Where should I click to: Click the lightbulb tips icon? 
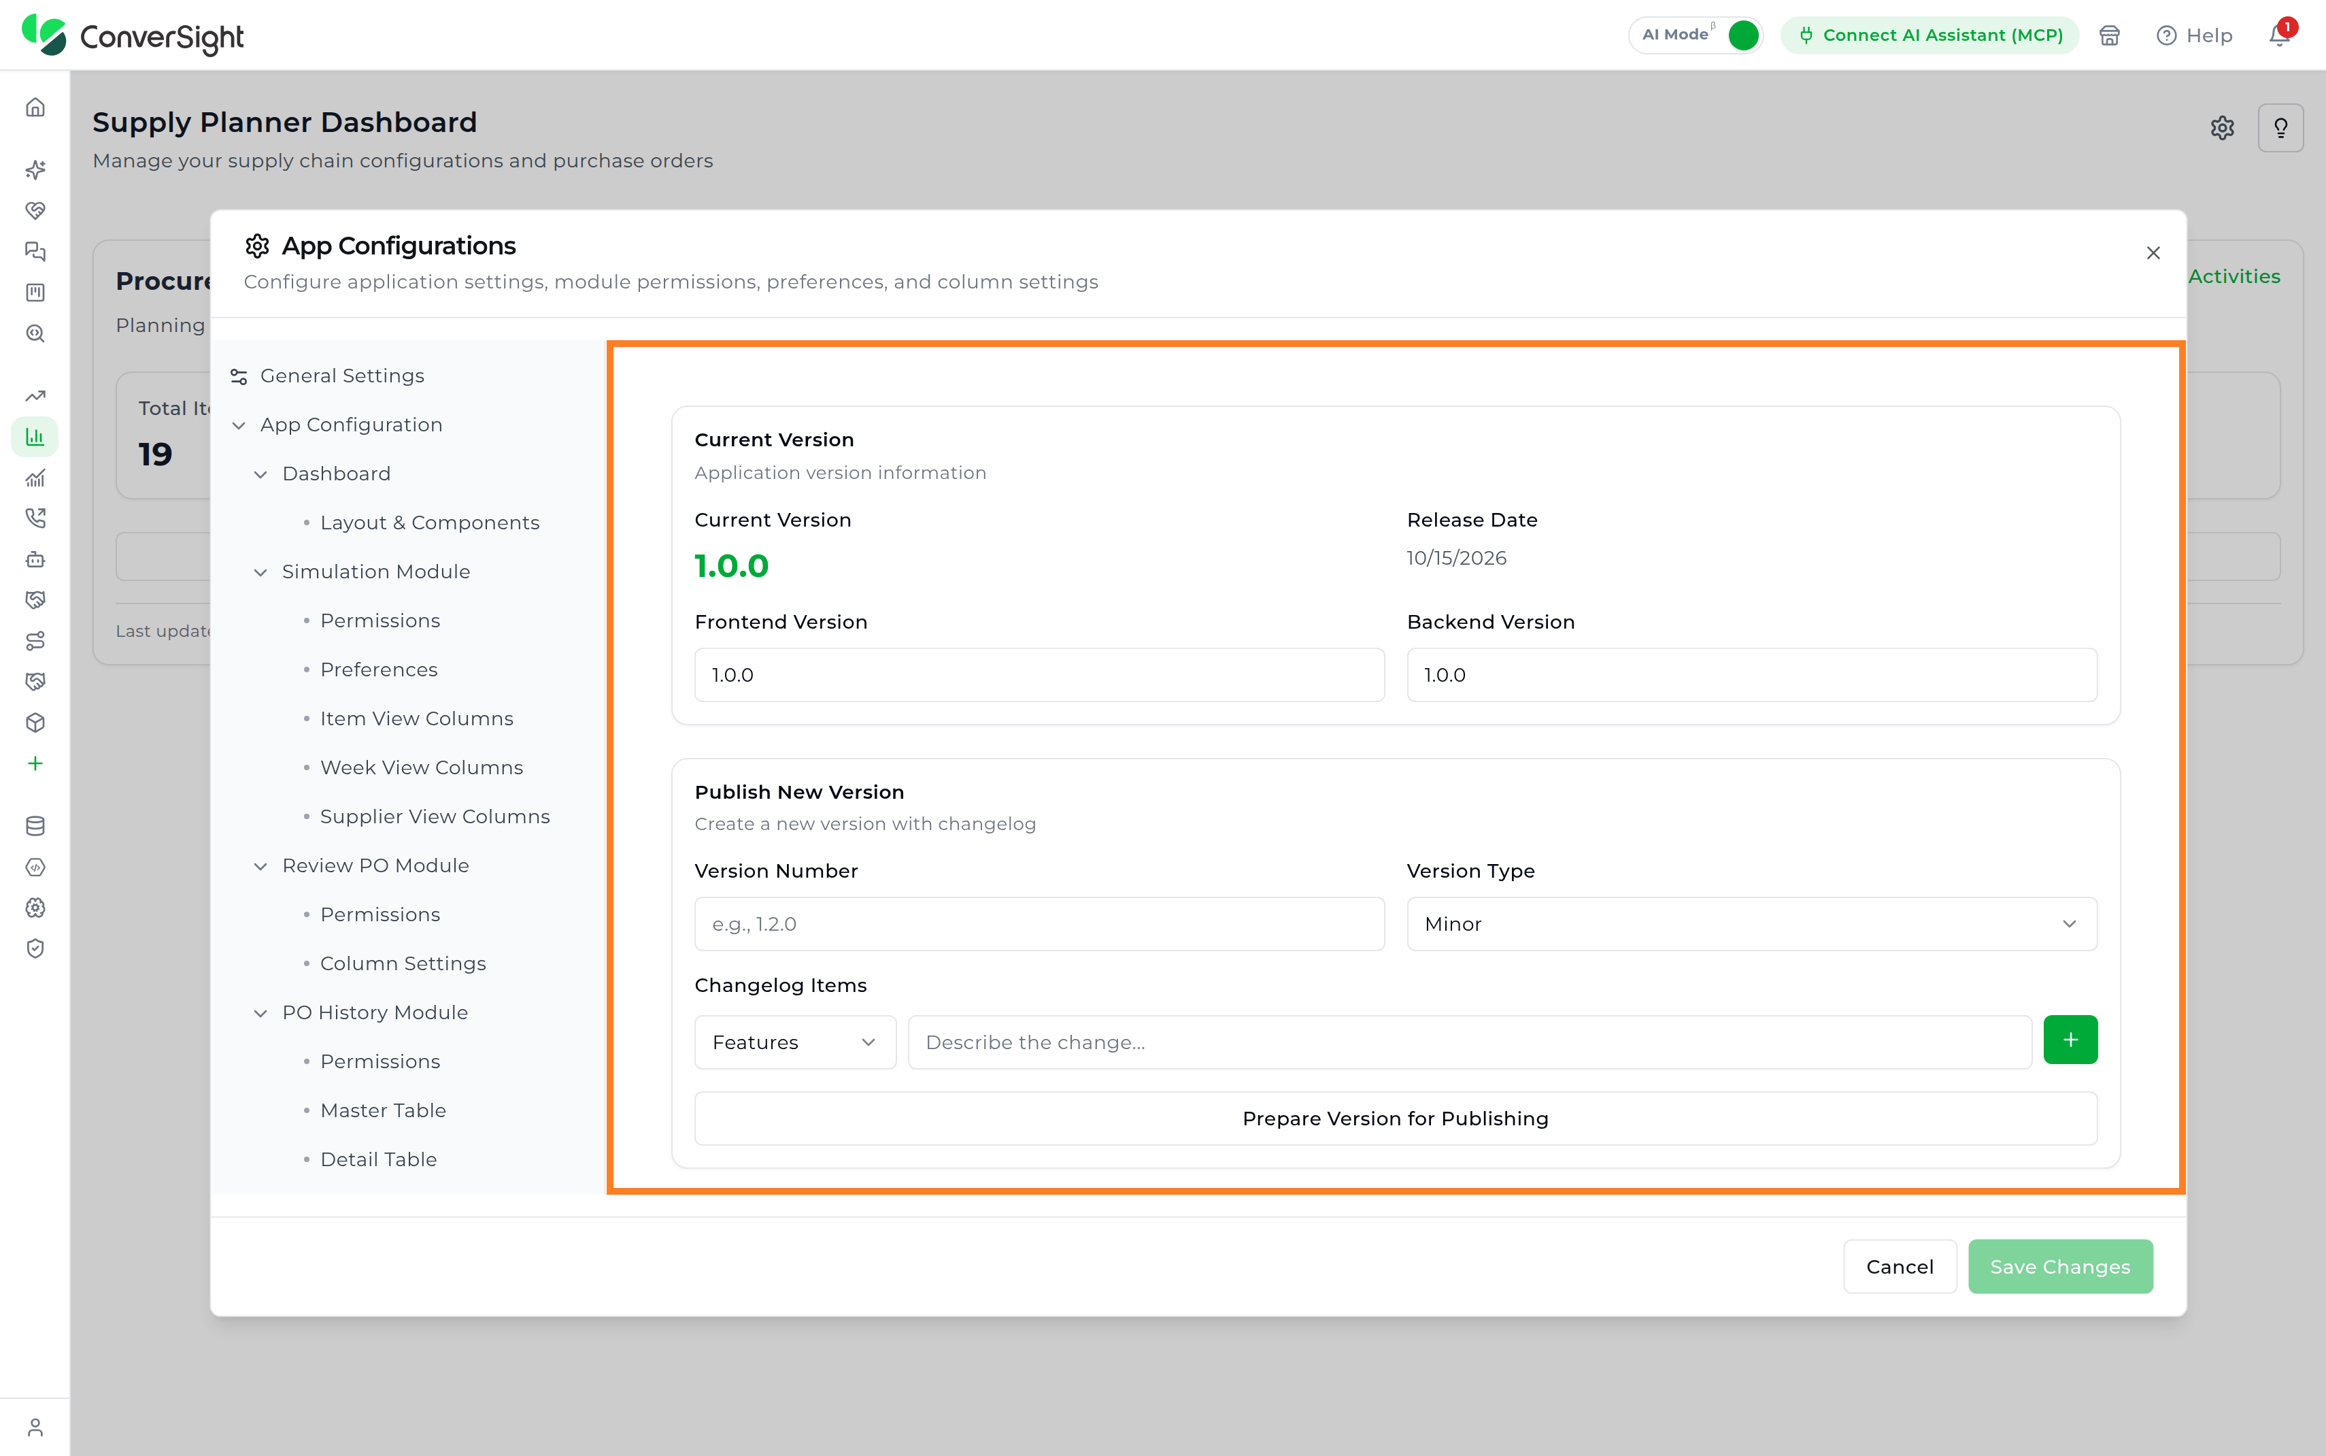coord(2280,128)
